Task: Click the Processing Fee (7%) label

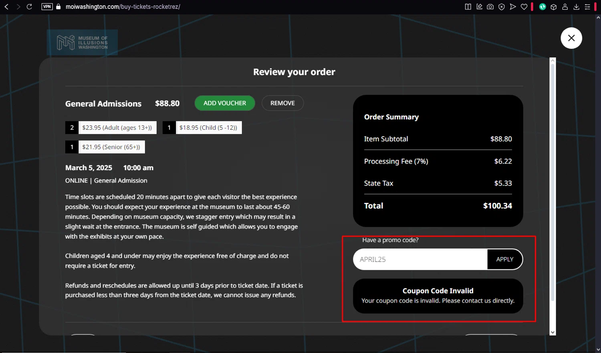Action: (x=396, y=161)
